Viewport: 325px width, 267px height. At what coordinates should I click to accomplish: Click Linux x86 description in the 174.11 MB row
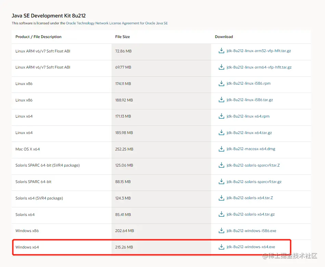(x=24, y=84)
